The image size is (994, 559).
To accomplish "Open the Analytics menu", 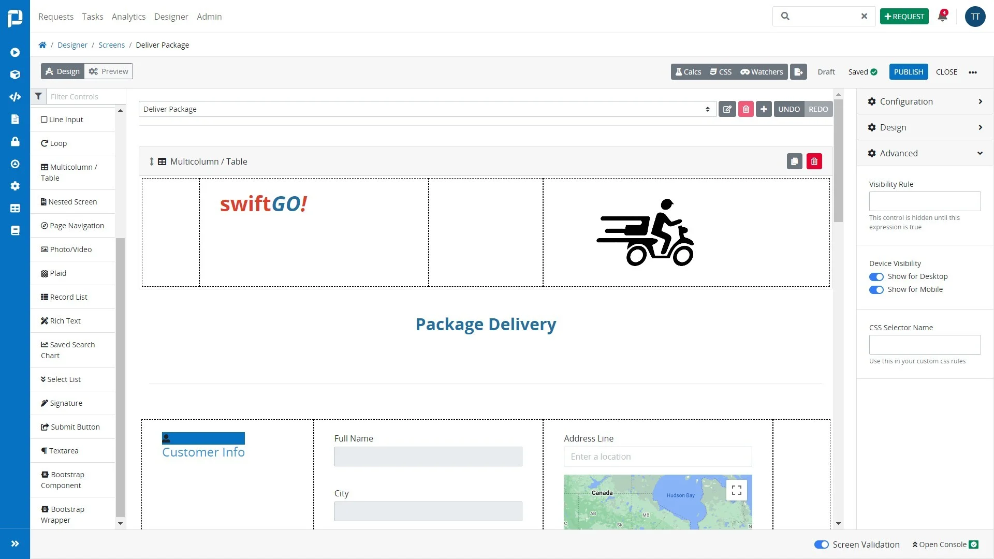I will coord(128,17).
